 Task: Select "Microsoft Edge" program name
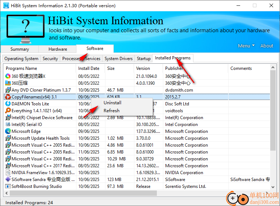[x=26, y=131]
